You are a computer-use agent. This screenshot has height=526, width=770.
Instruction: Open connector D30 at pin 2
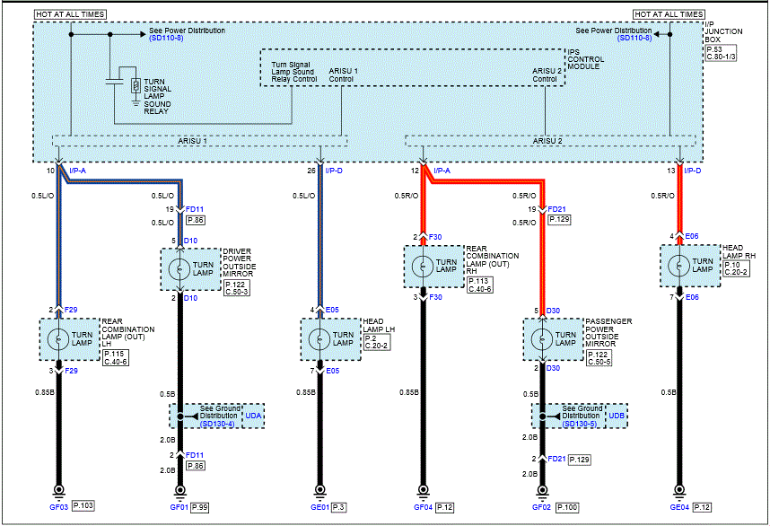553,368
